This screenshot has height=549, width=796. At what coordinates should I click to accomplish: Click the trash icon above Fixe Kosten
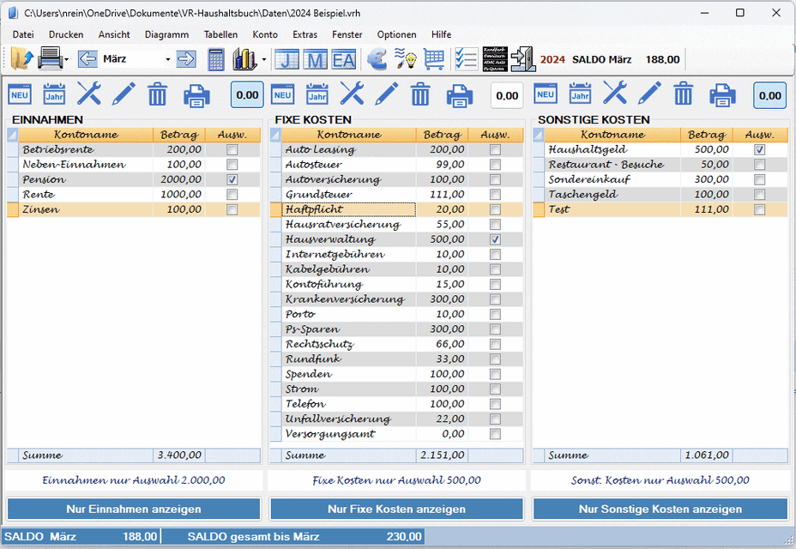420,94
